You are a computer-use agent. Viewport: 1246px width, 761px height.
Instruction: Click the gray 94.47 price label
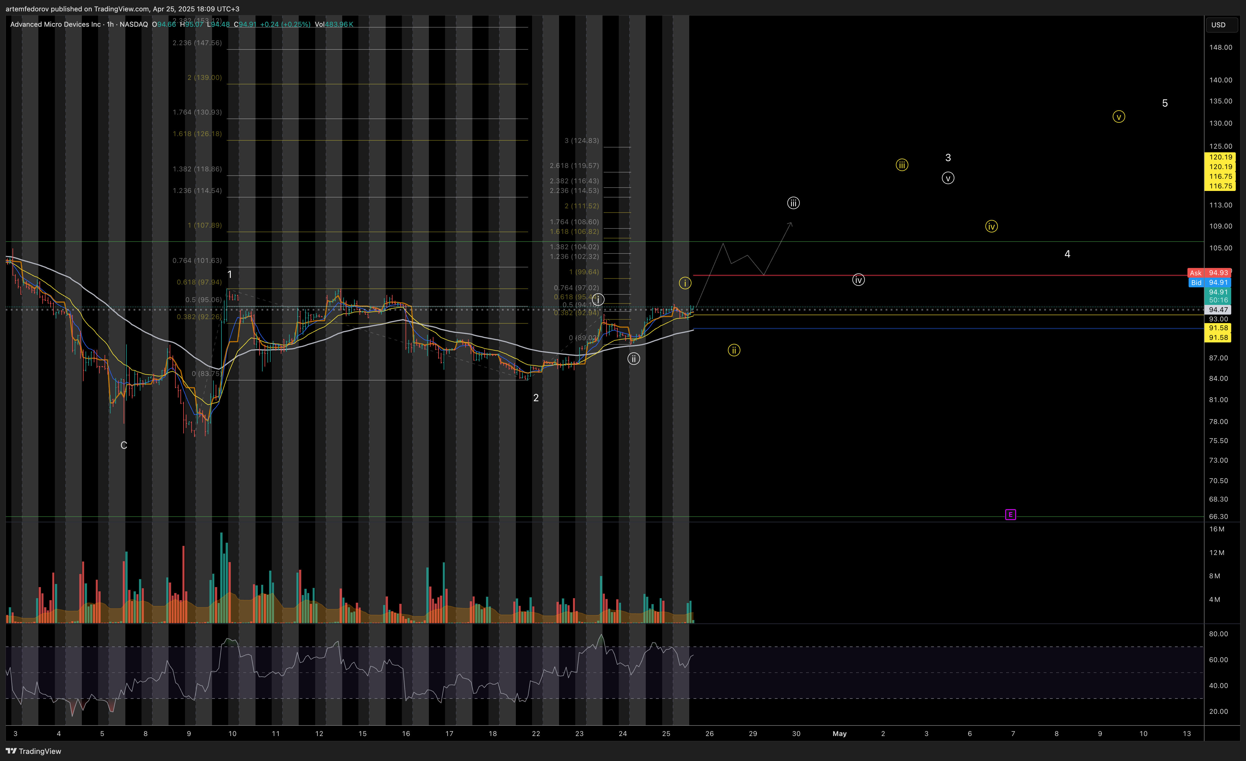[1218, 309]
